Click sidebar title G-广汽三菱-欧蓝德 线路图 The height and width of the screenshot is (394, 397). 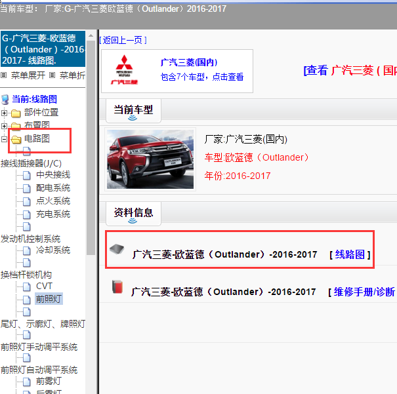point(43,49)
